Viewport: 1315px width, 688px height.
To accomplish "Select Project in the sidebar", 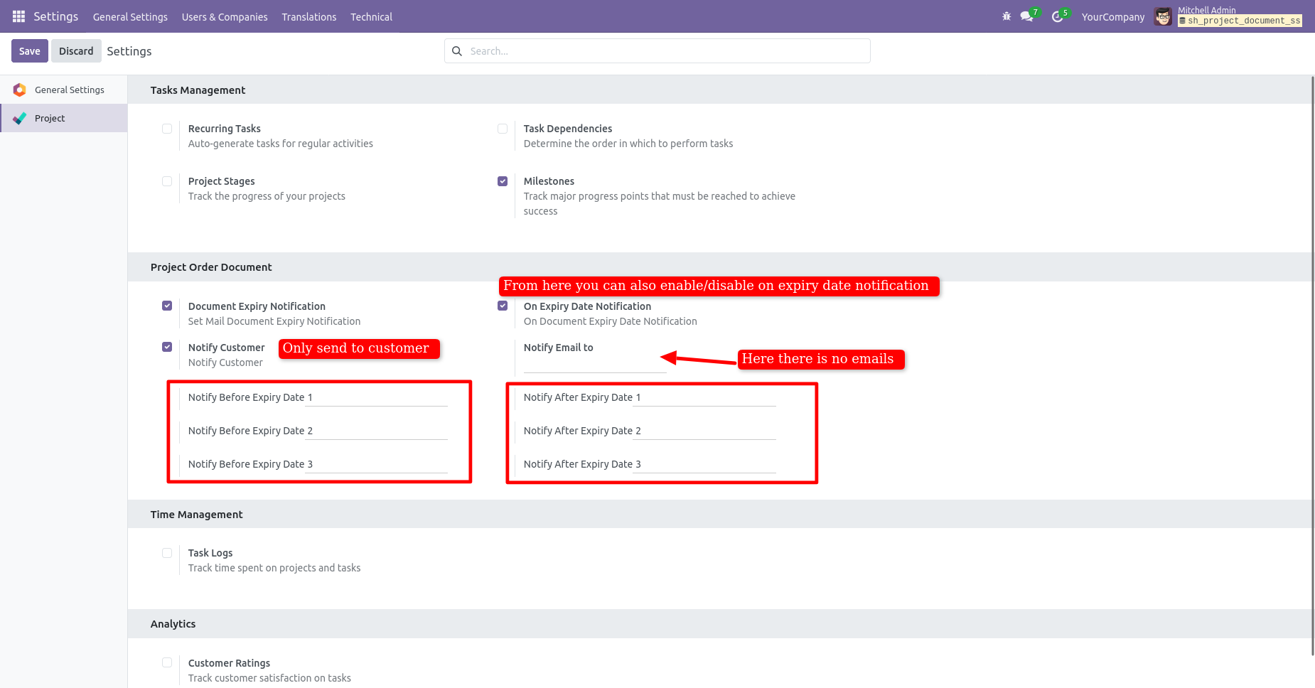I will (63, 118).
